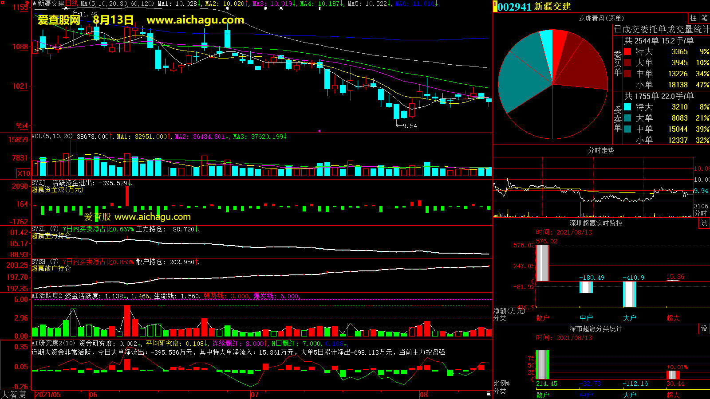This screenshot has height=399, width=710.
Task: Click the small lock icon at bottom right of chart
Action: pyautogui.click(x=489, y=393)
